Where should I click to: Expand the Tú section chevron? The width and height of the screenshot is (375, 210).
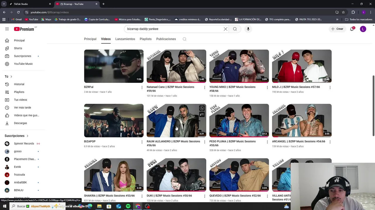click(x=11, y=76)
